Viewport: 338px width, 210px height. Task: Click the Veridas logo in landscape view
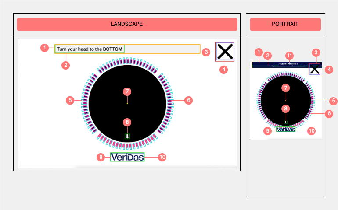(x=127, y=157)
